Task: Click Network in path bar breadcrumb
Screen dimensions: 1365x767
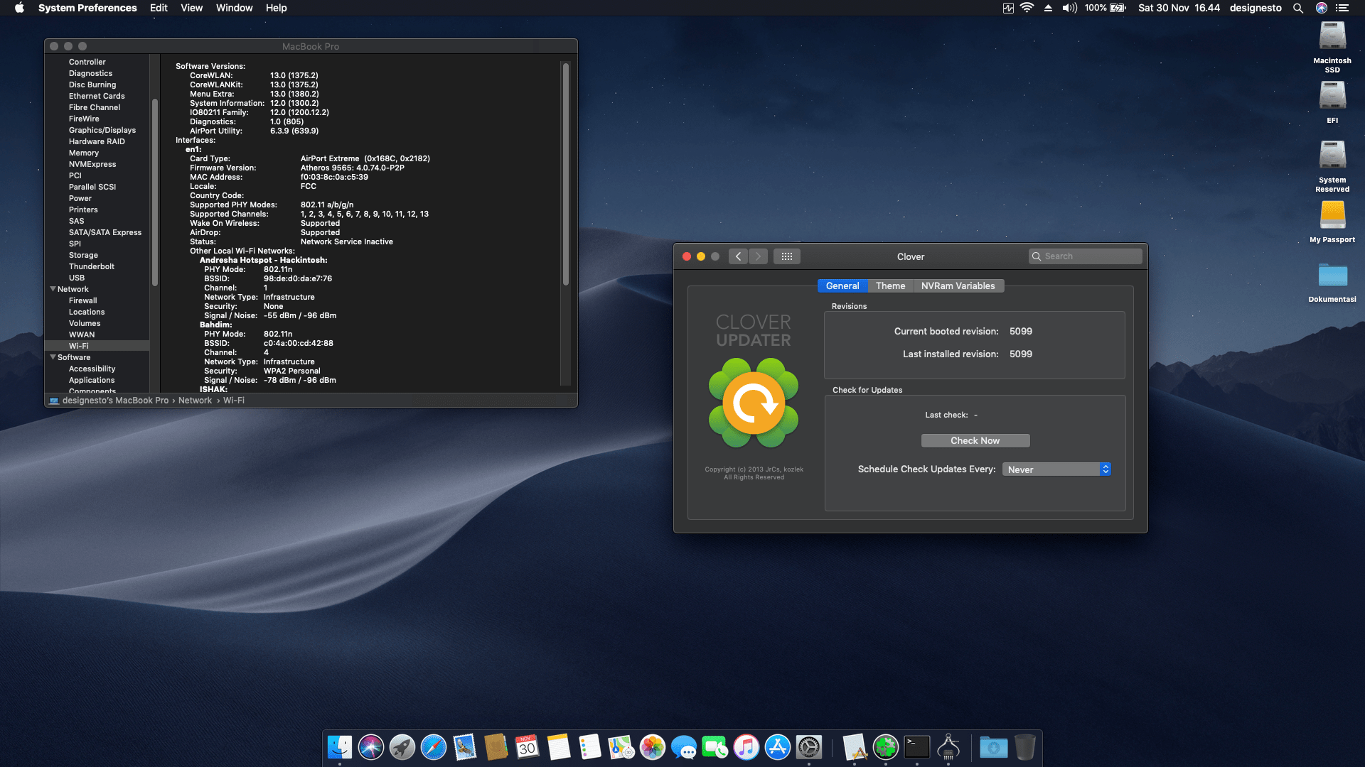Action: pyautogui.click(x=195, y=401)
